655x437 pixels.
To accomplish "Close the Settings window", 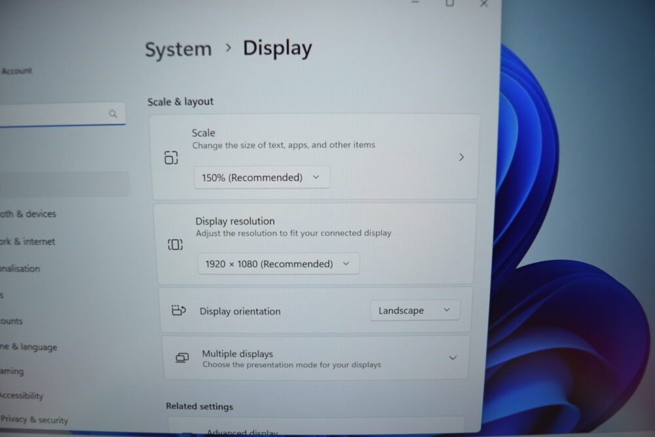I will 484,4.
